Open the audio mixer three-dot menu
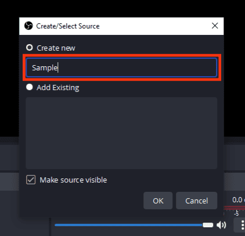The image size is (245, 236). point(242,225)
